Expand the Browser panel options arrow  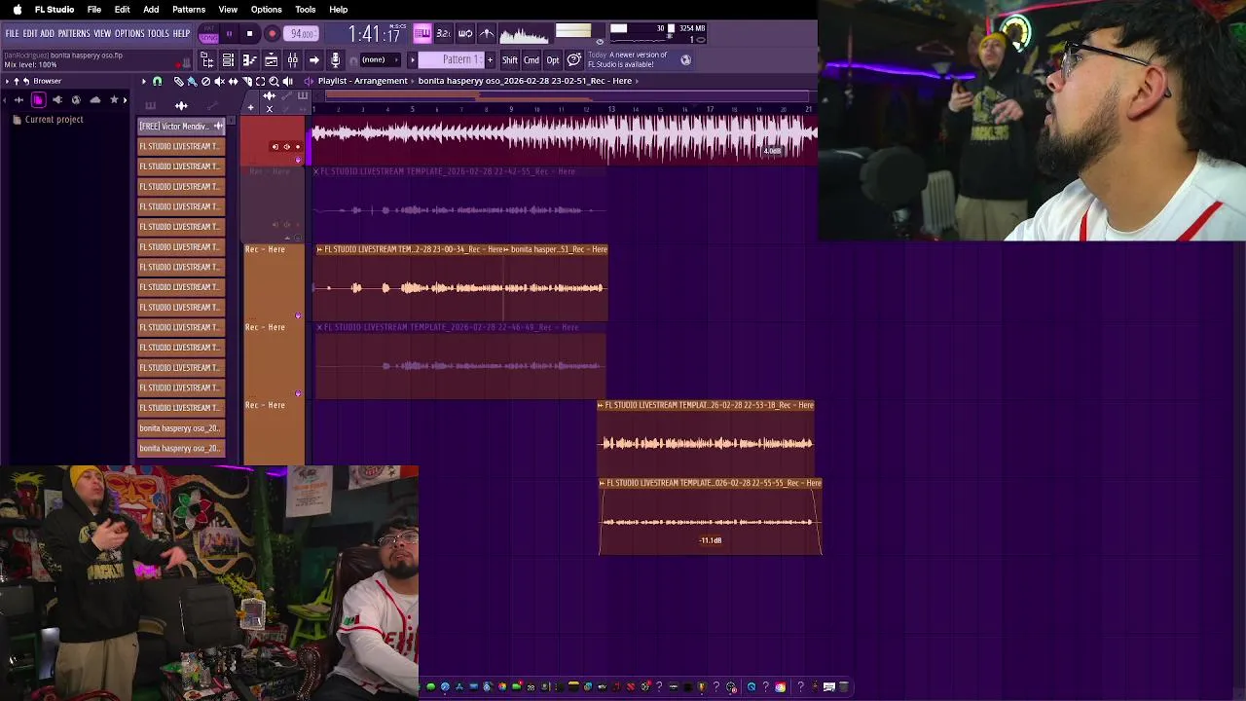tap(5, 81)
